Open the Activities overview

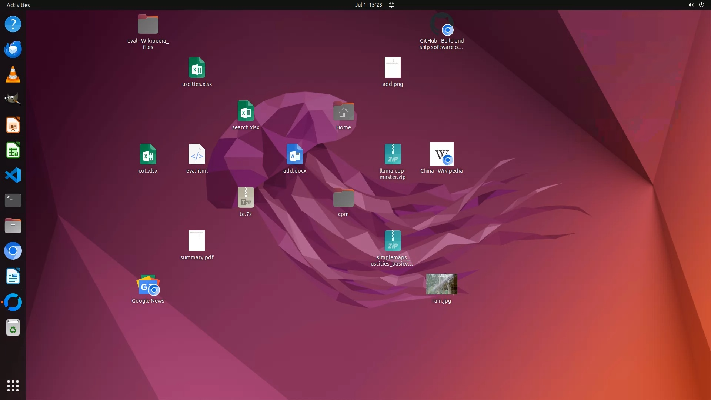coord(18,5)
